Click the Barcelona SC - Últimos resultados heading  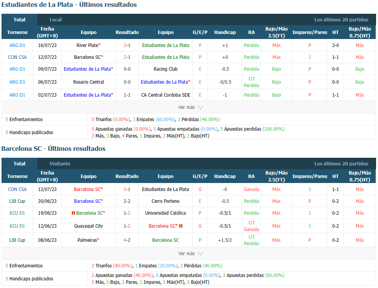(54, 149)
